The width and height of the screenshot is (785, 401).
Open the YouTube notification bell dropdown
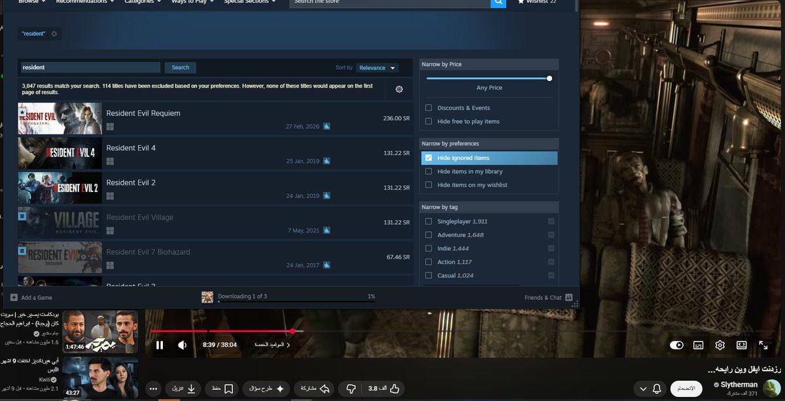tap(649, 389)
